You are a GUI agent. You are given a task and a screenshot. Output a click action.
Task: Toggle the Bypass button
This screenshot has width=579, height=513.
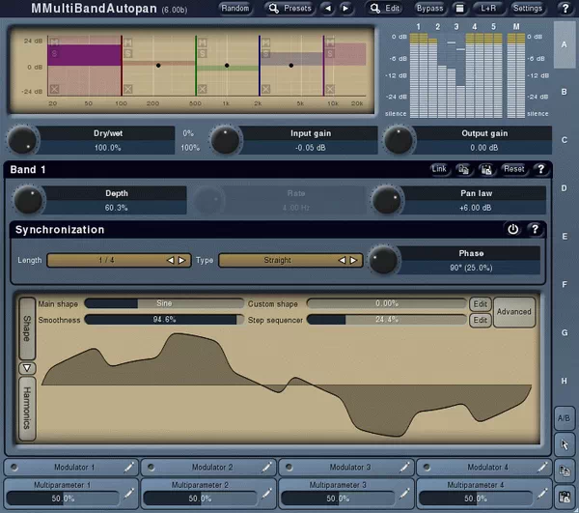(x=429, y=8)
